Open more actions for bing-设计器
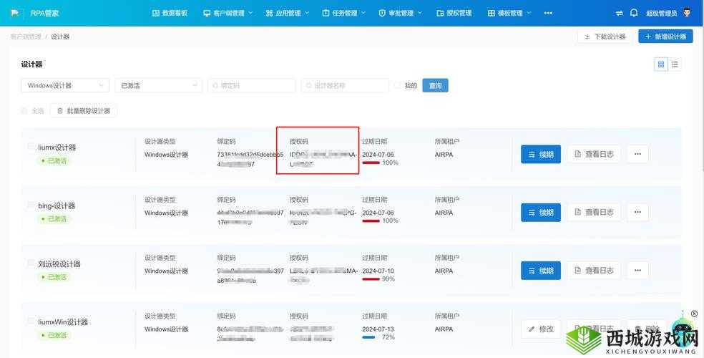Screen dimensions: 704x358 point(637,212)
